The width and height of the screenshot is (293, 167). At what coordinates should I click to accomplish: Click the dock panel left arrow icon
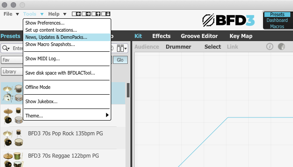(76, 14)
